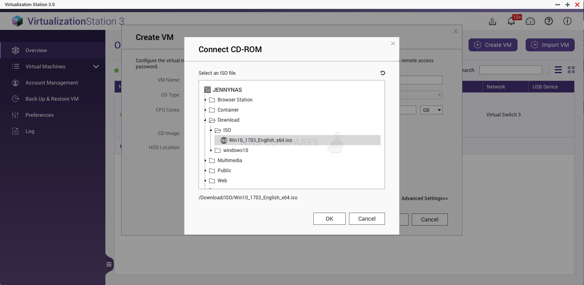Go to Back Up & Restore VM
Viewport: 584px width, 285px height.
point(52,99)
